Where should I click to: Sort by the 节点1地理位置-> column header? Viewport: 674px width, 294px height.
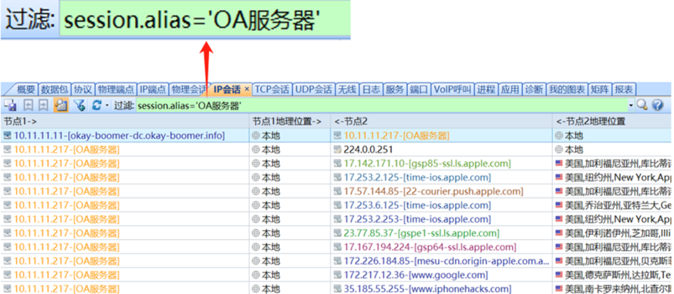click(290, 121)
